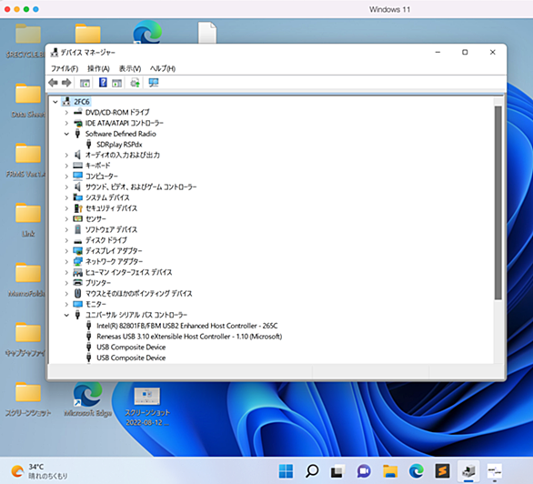
Task: Open the taskbar Search magnifier
Action: 312,471
